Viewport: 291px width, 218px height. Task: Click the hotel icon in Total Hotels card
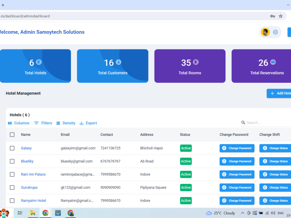point(39,62)
